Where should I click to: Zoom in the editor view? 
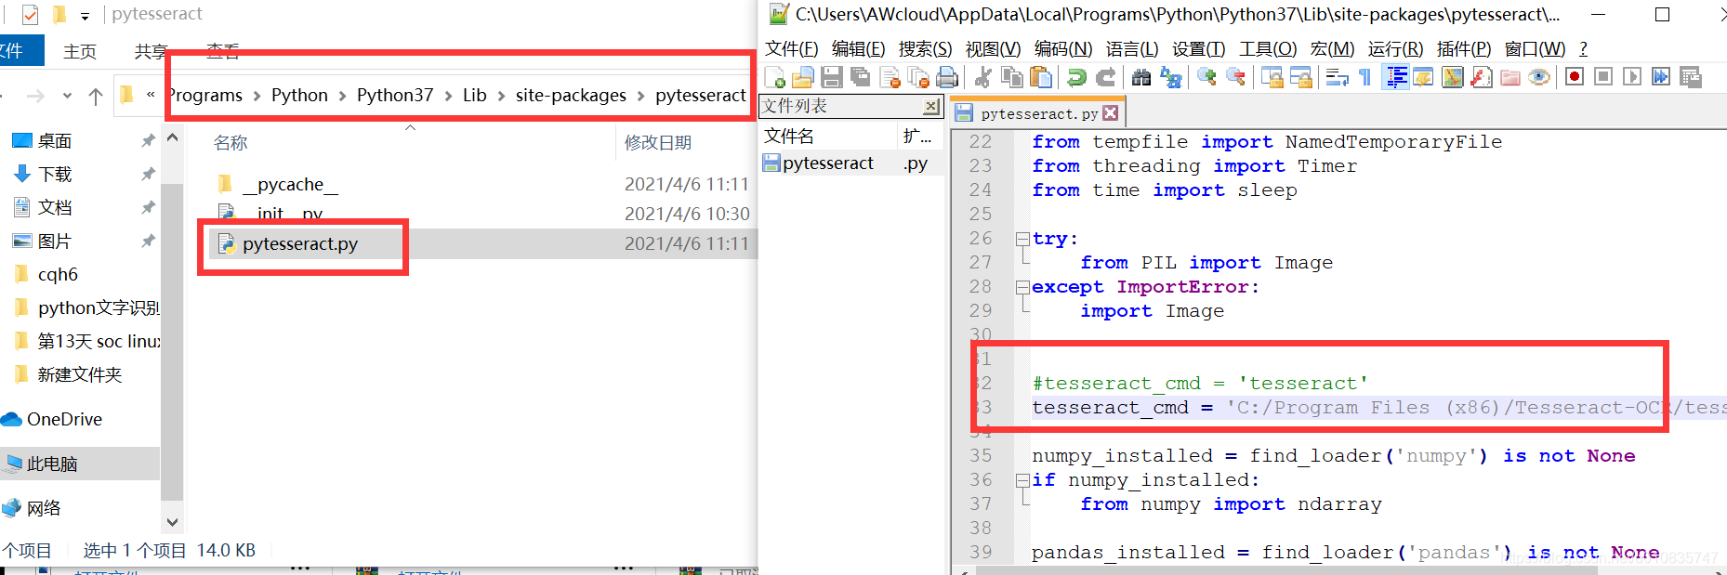(1206, 77)
